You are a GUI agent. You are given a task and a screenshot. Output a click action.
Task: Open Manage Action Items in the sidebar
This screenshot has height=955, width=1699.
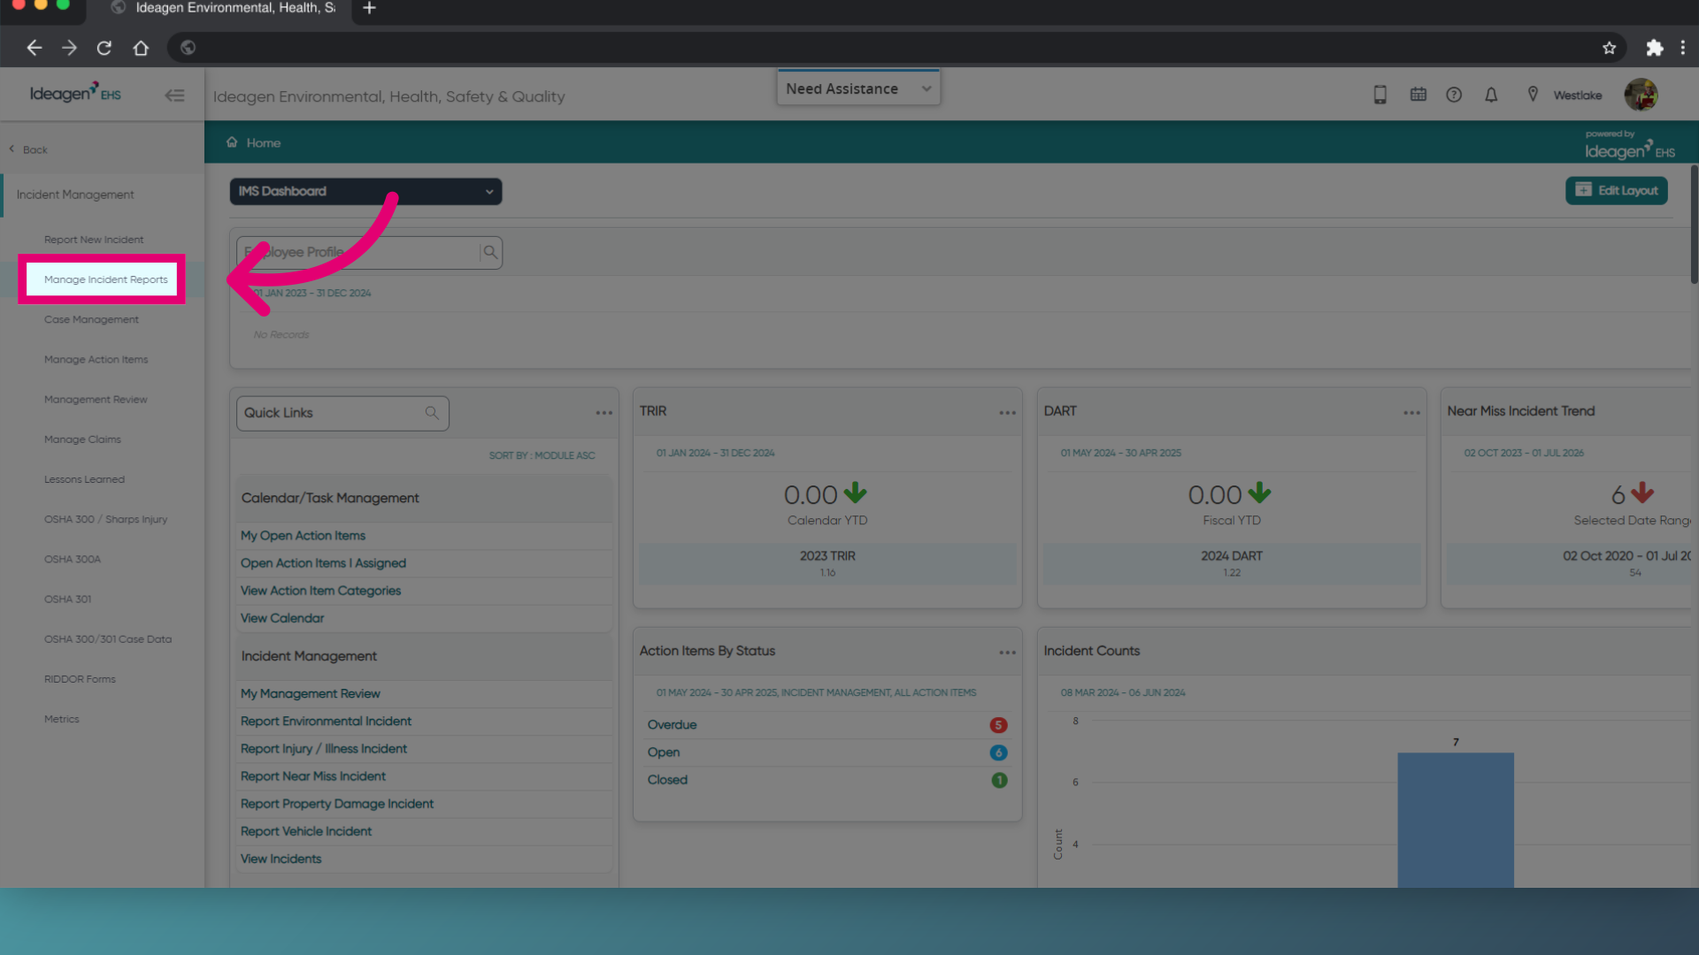click(96, 359)
